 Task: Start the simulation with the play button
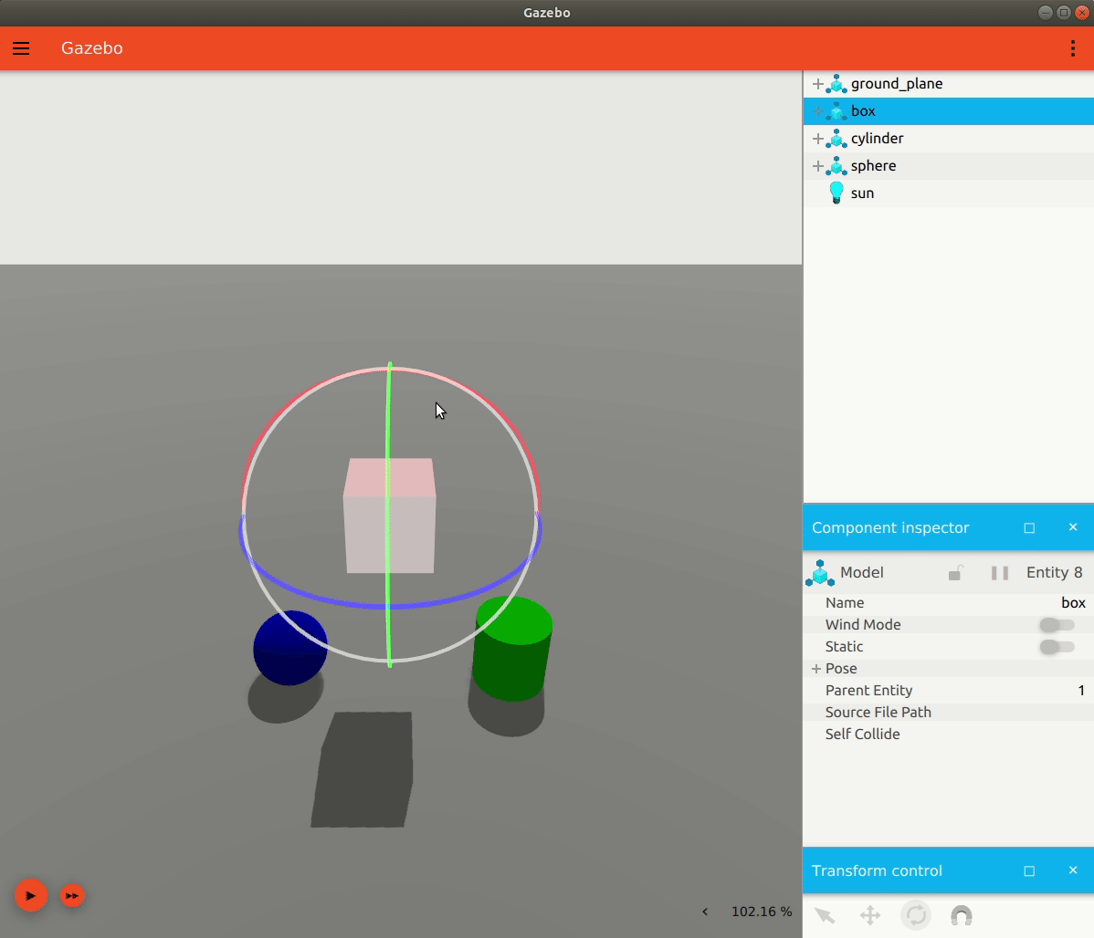click(x=31, y=895)
